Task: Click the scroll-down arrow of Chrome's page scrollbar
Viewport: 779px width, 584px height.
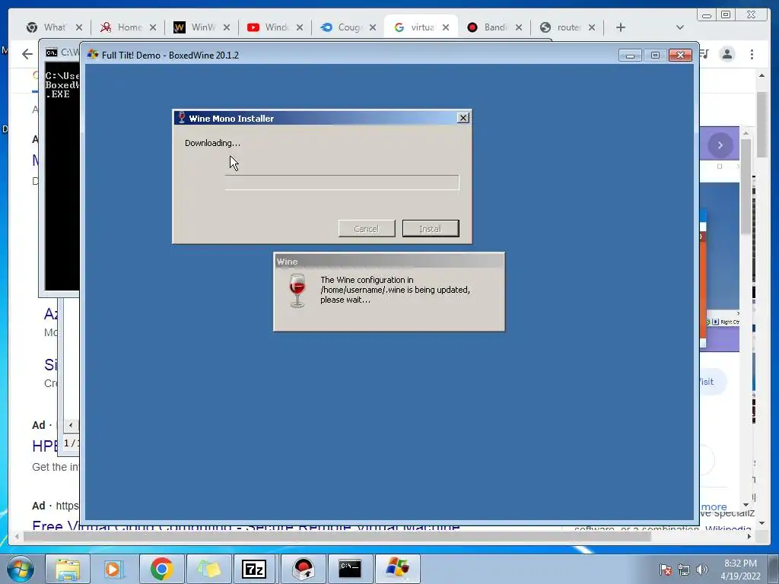Action: [762, 523]
